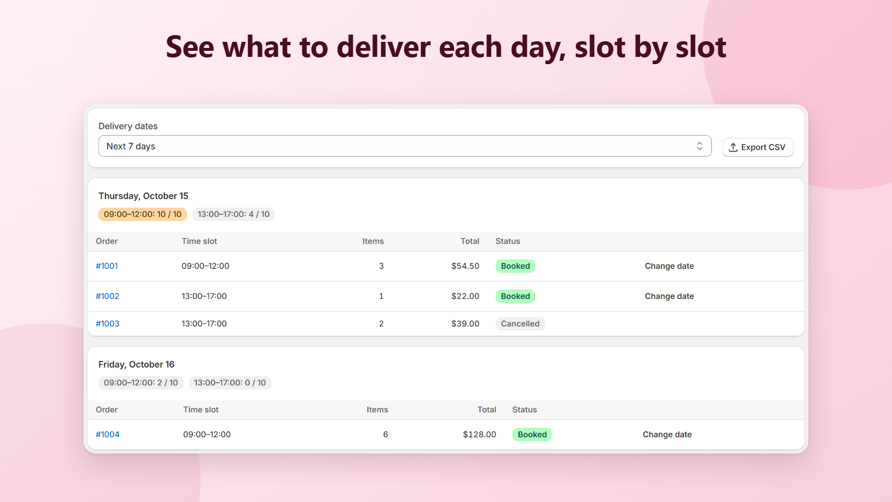892x502 pixels.
Task: Click the 09:00–12:00 time slot cell of order #1001
Action: coord(205,266)
